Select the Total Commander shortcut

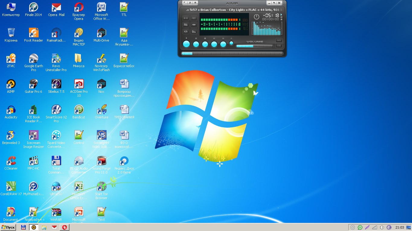click(x=56, y=165)
